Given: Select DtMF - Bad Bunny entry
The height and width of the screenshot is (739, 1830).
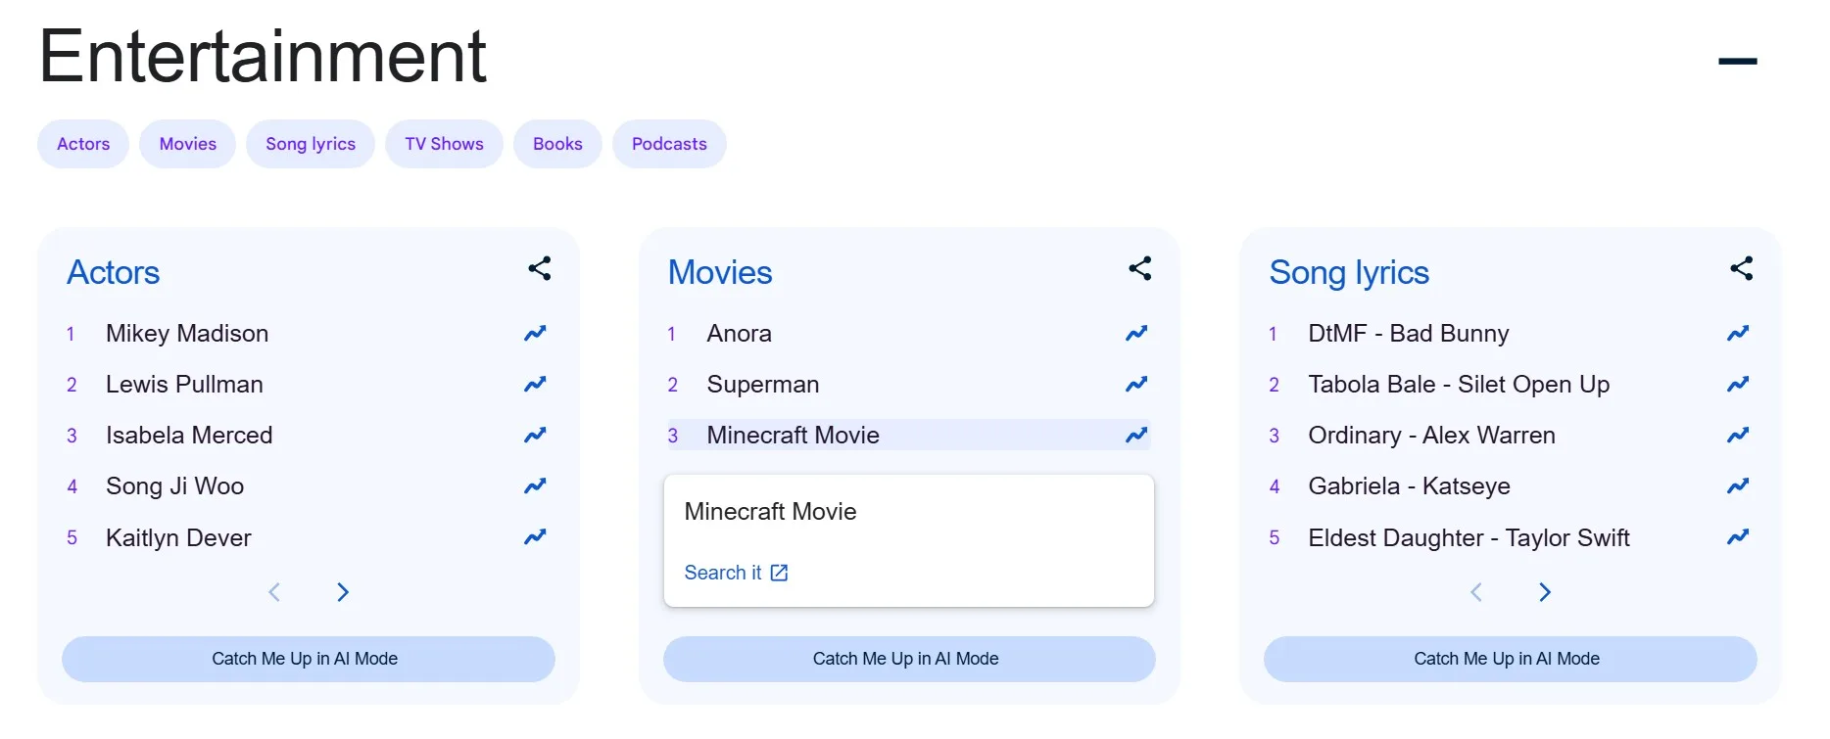Looking at the screenshot, I should (x=1408, y=334).
